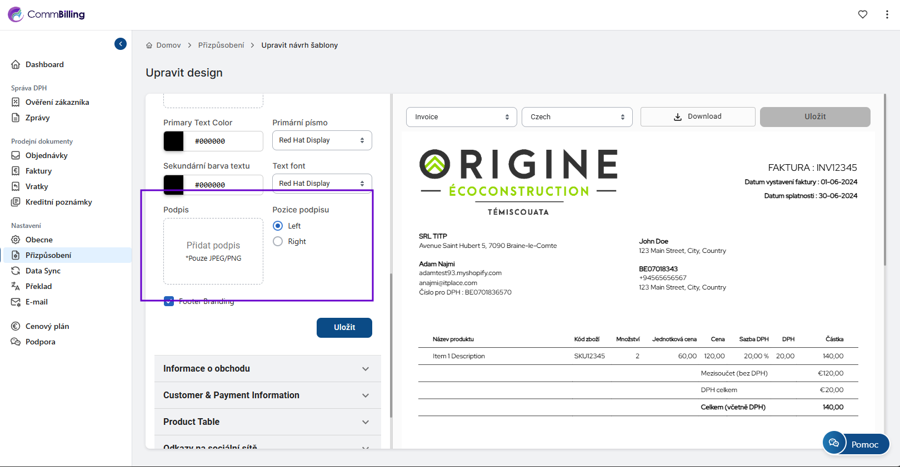
Task: Toggle the Footer Branding checkbox
Action: (x=169, y=301)
